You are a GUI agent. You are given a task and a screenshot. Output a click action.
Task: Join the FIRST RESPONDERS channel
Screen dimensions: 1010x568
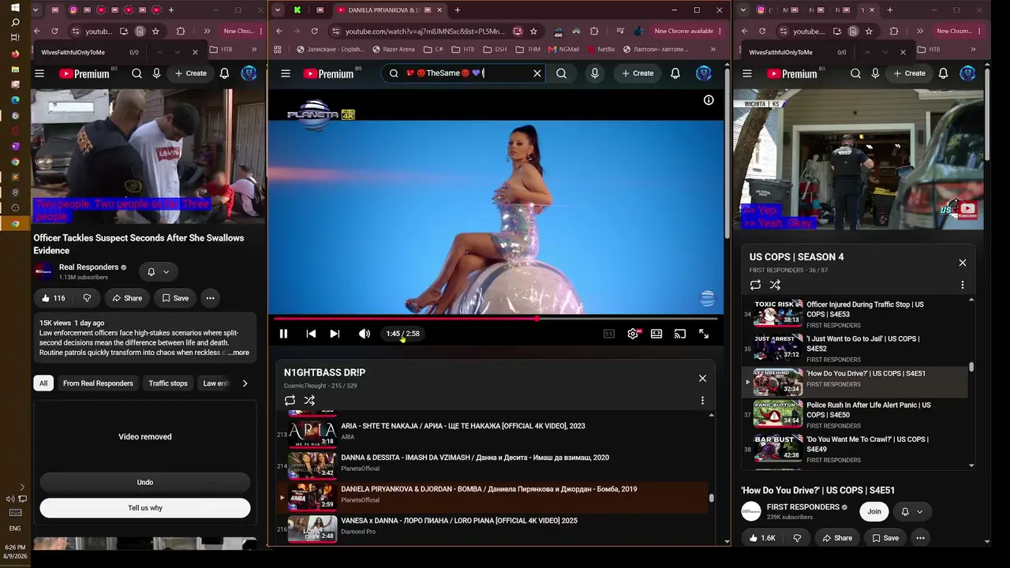click(x=874, y=511)
